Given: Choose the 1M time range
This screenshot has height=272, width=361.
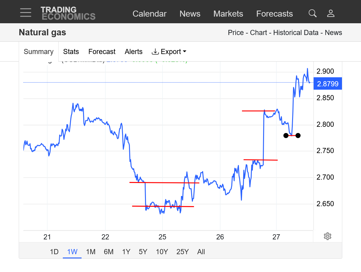Looking at the screenshot, I should click(x=91, y=252).
